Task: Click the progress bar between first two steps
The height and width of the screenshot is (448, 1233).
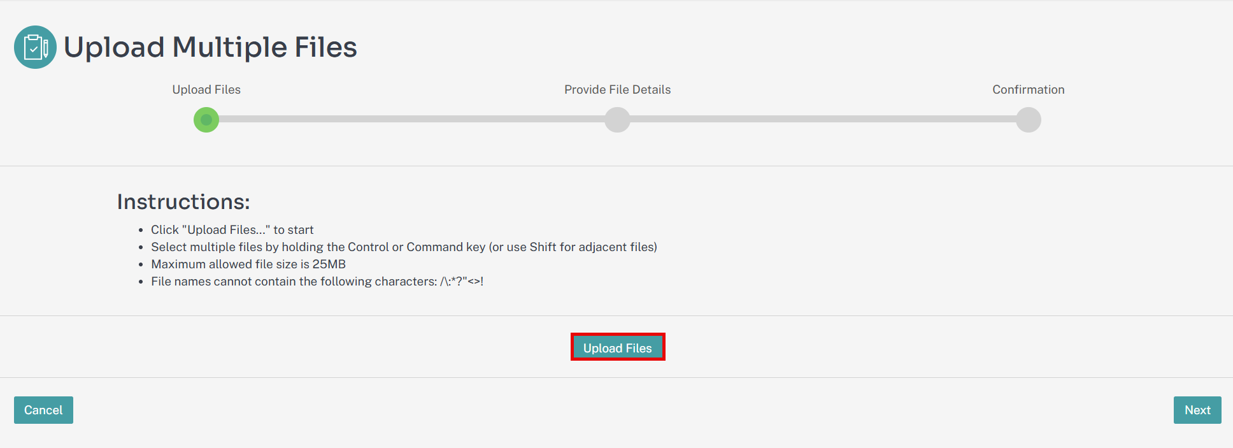Action: tap(411, 119)
